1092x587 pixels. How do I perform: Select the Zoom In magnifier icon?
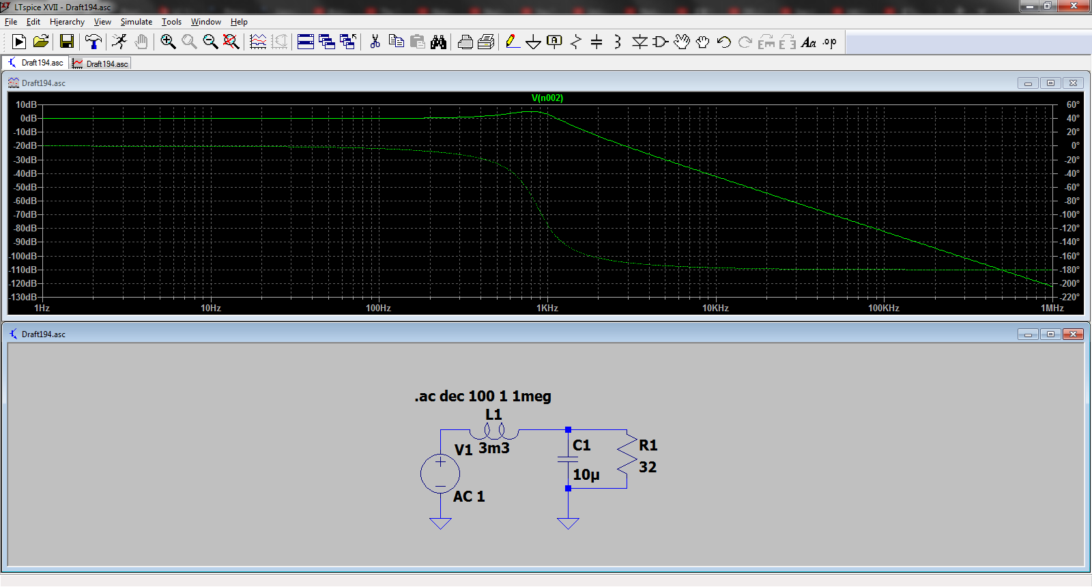[168, 42]
